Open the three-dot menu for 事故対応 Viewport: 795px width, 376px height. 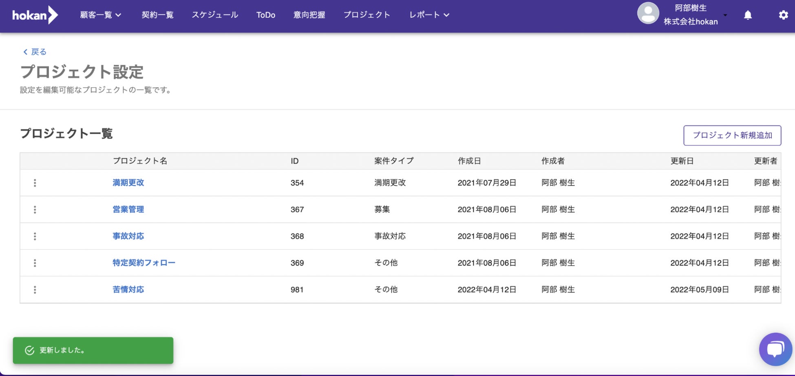click(x=35, y=236)
